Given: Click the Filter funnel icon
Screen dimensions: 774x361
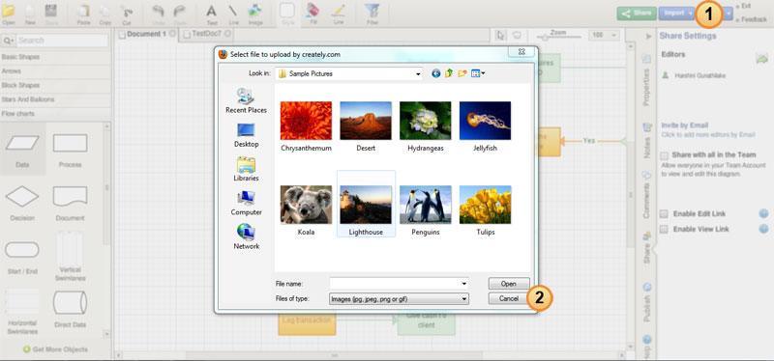Looking at the screenshot, I should pyautogui.click(x=372, y=11).
